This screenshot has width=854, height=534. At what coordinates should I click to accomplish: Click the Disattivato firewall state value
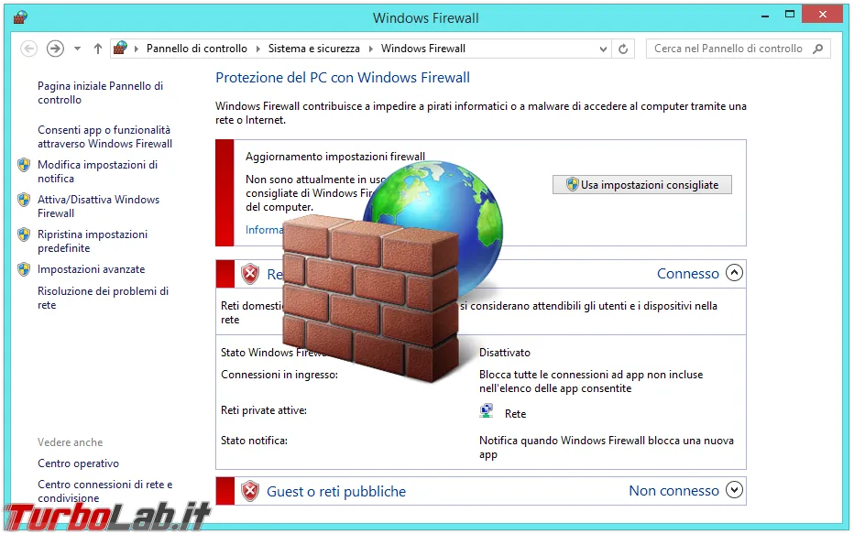505,353
